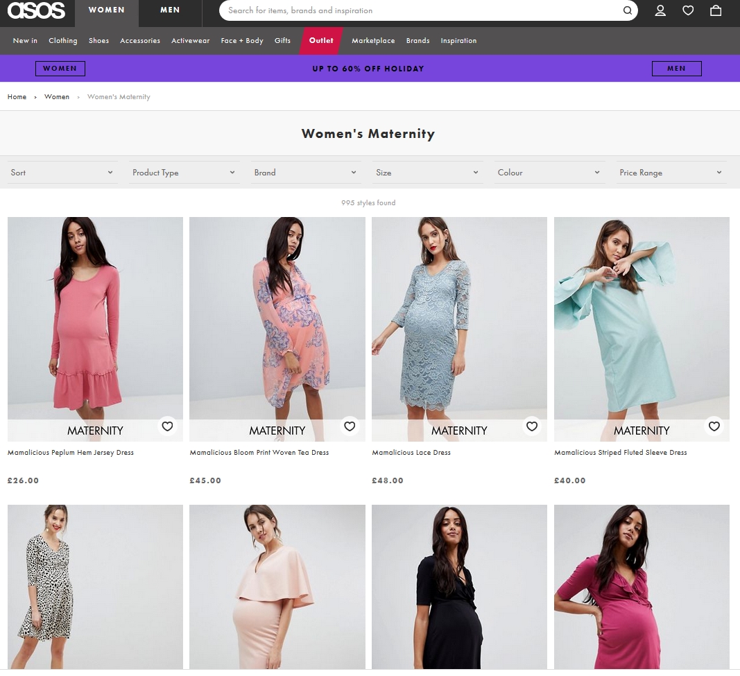Open the black wrap dress photo
Screen dimensions: 740x676
[x=460, y=587]
